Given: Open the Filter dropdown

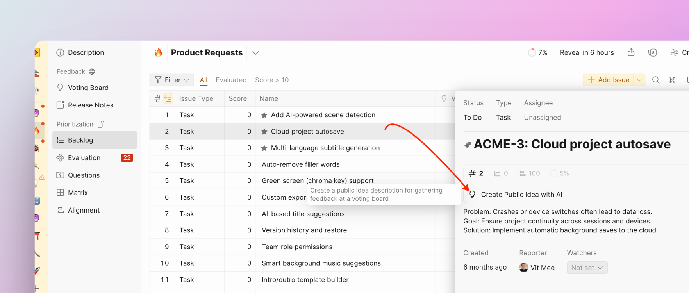Looking at the screenshot, I should click(x=172, y=80).
